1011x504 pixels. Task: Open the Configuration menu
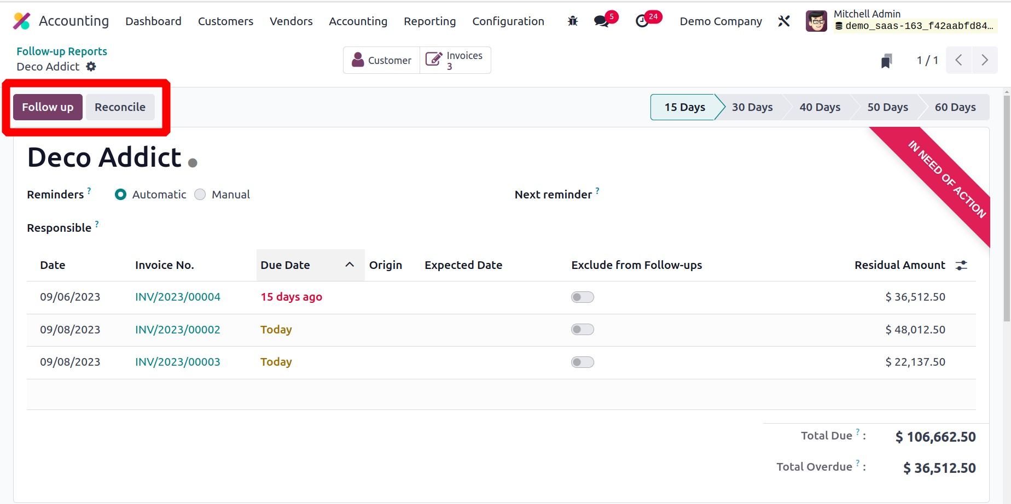click(x=508, y=21)
